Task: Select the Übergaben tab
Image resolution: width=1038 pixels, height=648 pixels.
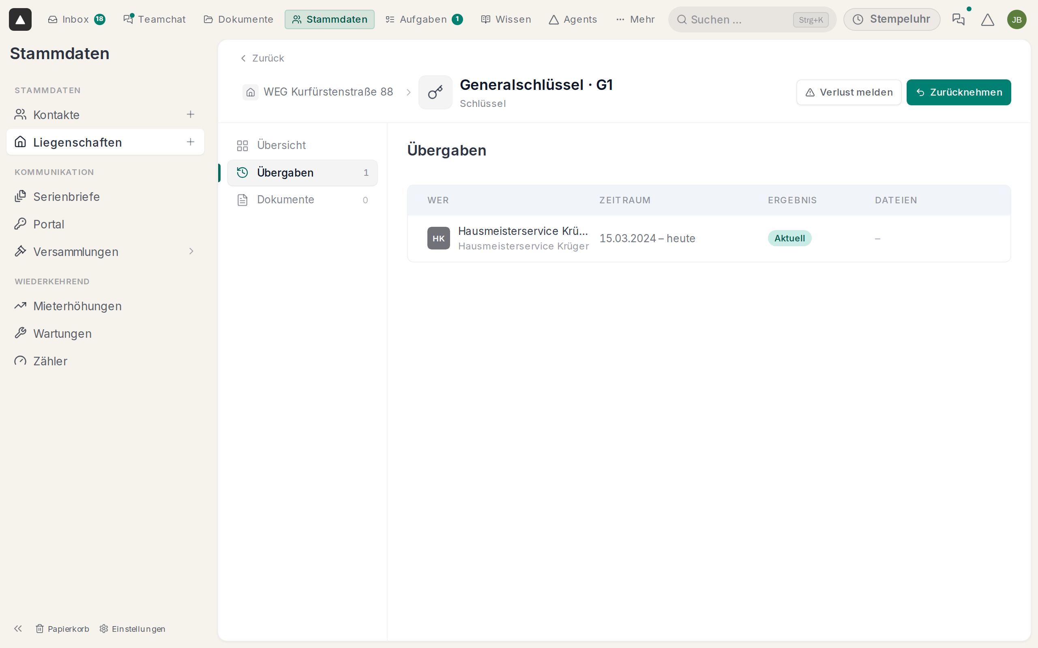Action: (302, 173)
